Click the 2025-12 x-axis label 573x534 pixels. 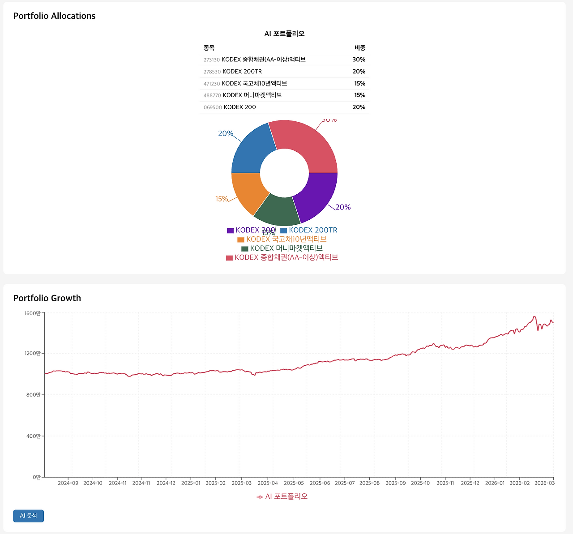470,483
